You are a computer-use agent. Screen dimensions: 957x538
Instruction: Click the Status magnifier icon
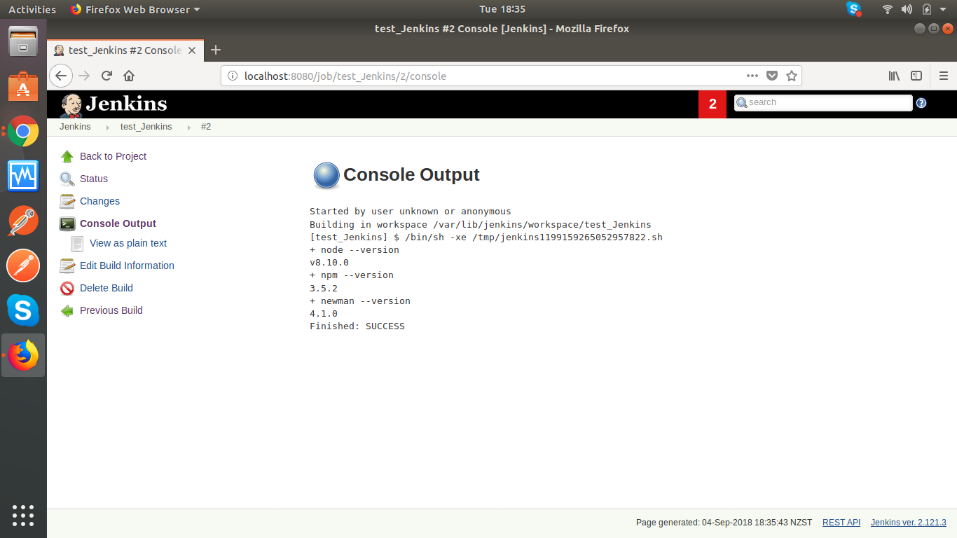click(67, 179)
